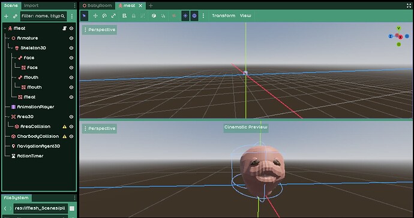Screen dimensions: 414x218
Task: Hide the Face bone attachment
Action: point(71,57)
